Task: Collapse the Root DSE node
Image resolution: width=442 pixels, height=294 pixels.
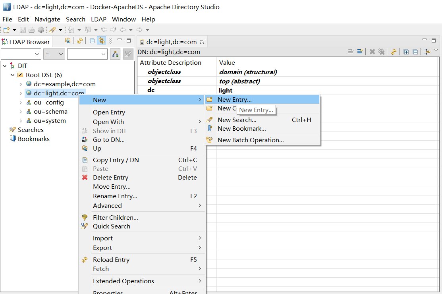Action: click(13, 75)
